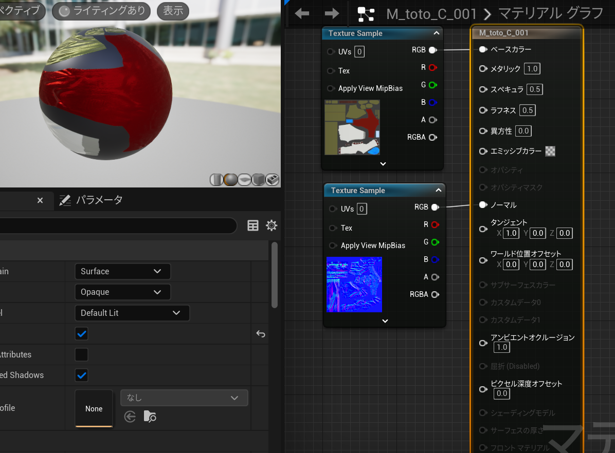Screen dimensions: 615x453
Task: Set preview mesh to sphere primitive
Action: pyautogui.click(x=230, y=180)
